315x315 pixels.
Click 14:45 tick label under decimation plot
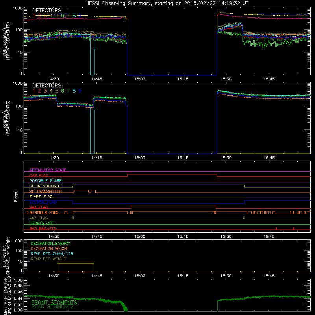click(x=96, y=276)
